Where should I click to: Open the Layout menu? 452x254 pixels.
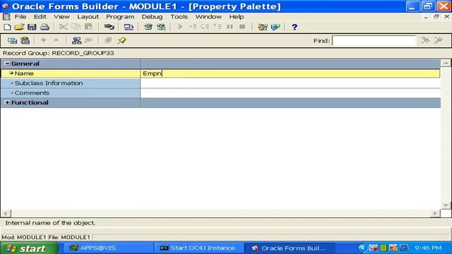coord(88,17)
